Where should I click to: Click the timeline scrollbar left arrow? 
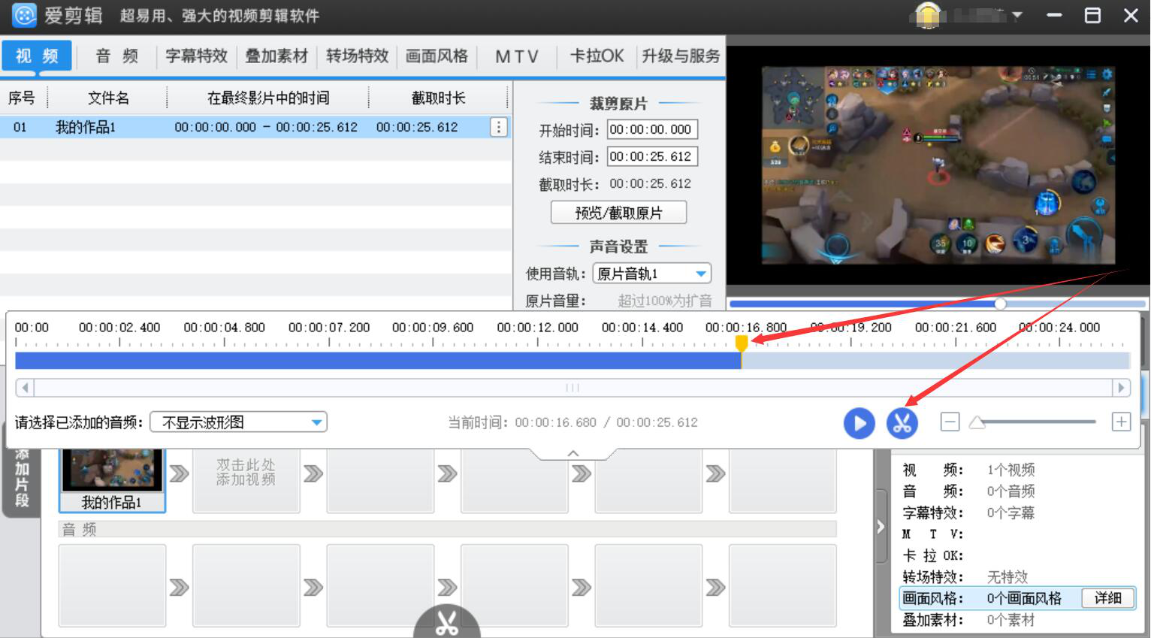pyautogui.click(x=25, y=388)
